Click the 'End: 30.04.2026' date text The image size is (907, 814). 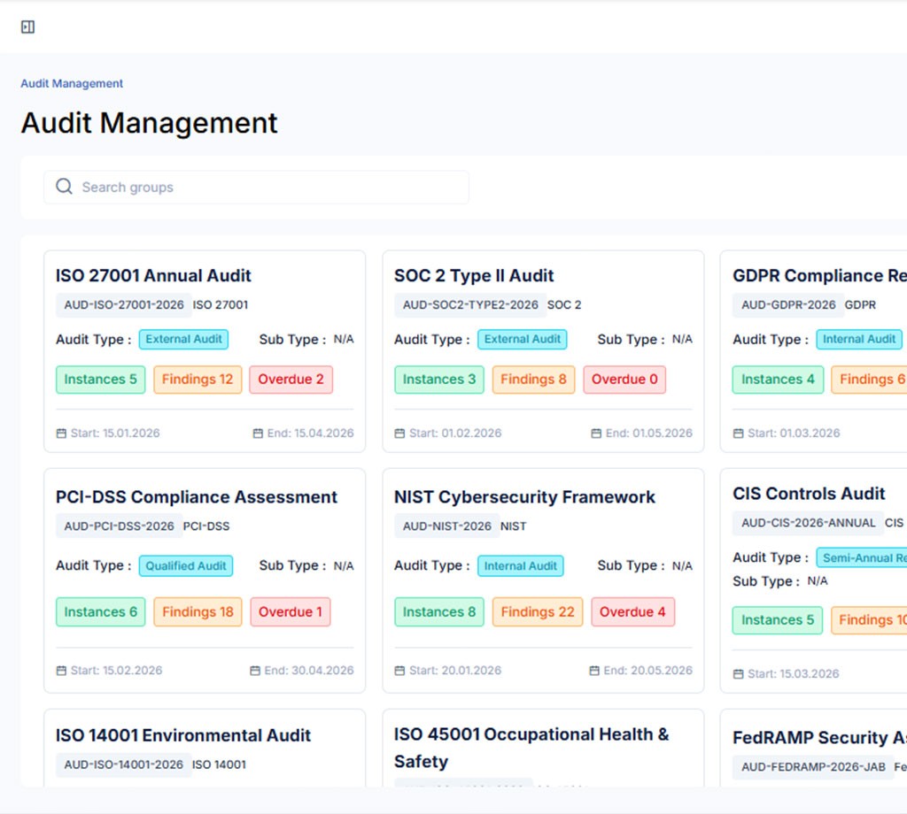(309, 671)
